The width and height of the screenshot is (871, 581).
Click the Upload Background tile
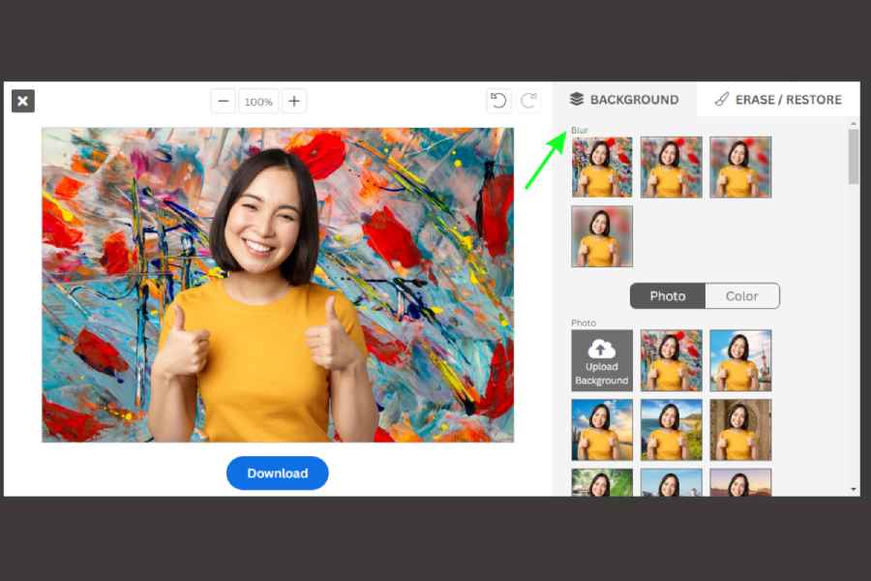[602, 360]
